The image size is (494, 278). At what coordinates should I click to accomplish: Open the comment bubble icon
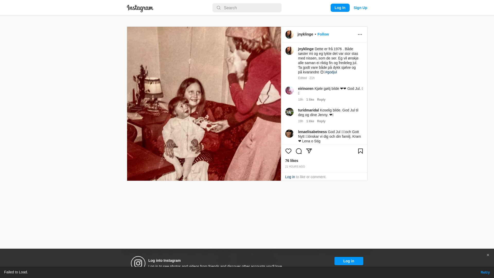[298, 151]
